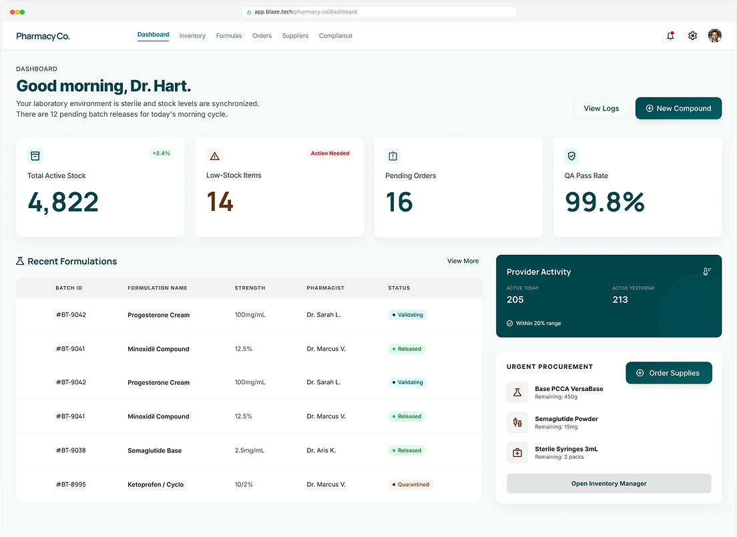Screen dimensions: 737x537
Task: Open Inventory Manager
Action: tap(609, 484)
